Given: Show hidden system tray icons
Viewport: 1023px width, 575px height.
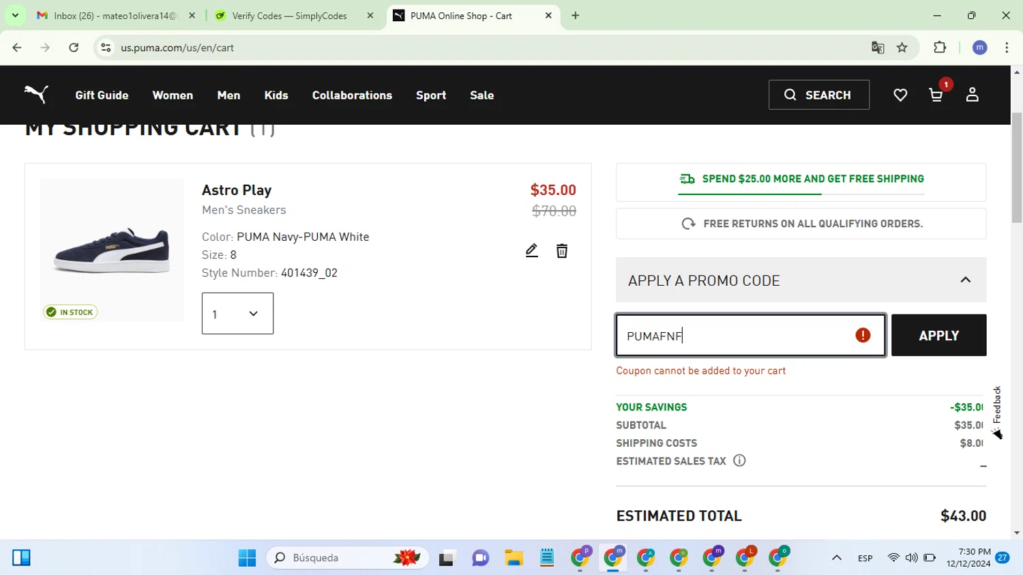Looking at the screenshot, I should [x=837, y=558].
